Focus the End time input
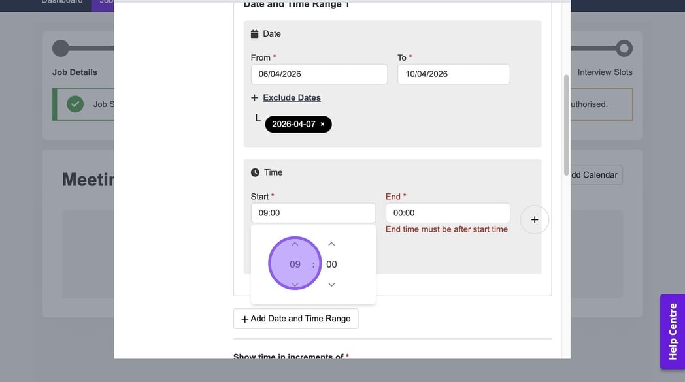 (x=448, y=213)
